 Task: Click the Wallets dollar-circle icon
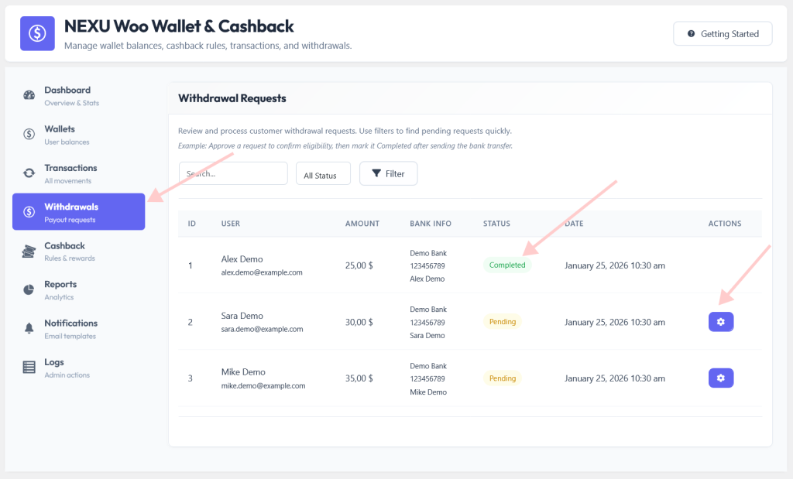[x=29, y=134]
